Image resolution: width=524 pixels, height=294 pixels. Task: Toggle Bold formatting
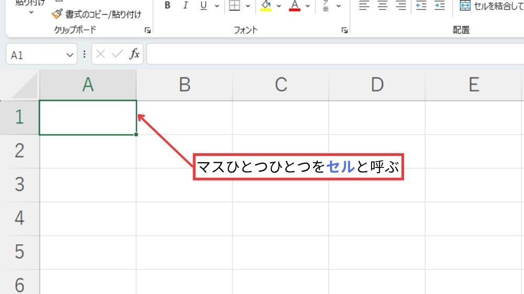click(168, 6)
